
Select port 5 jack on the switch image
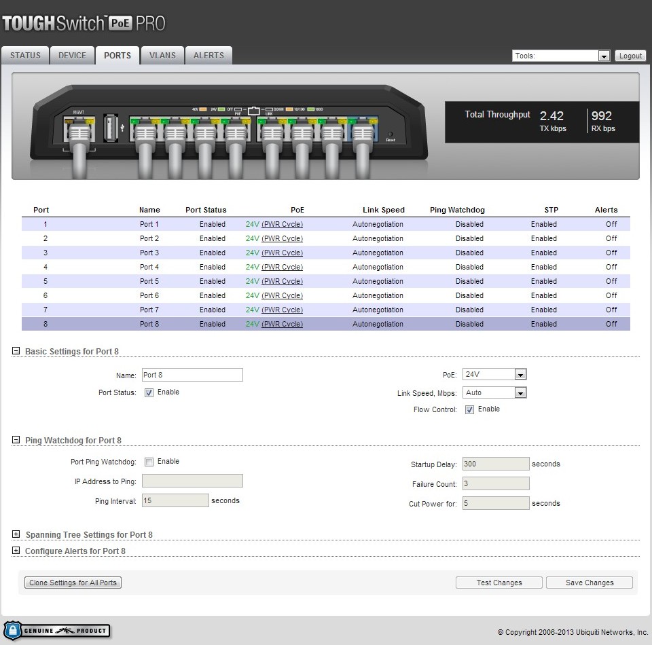pos(272,130)
